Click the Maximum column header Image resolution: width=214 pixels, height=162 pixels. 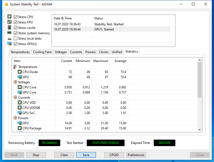pyautogui.click(x=101, y=61)
